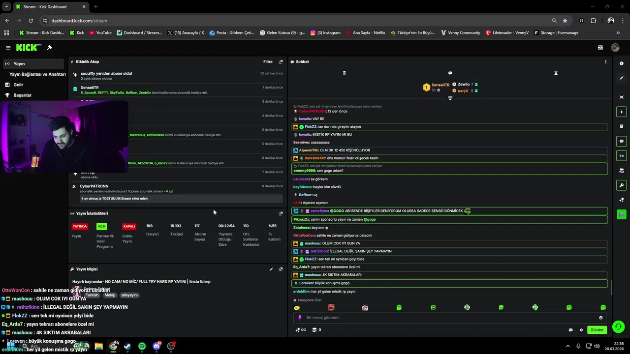Toggle the document widget in right sidebar
630x354 pixels.
pyautogui.click(x=622, y=126)
